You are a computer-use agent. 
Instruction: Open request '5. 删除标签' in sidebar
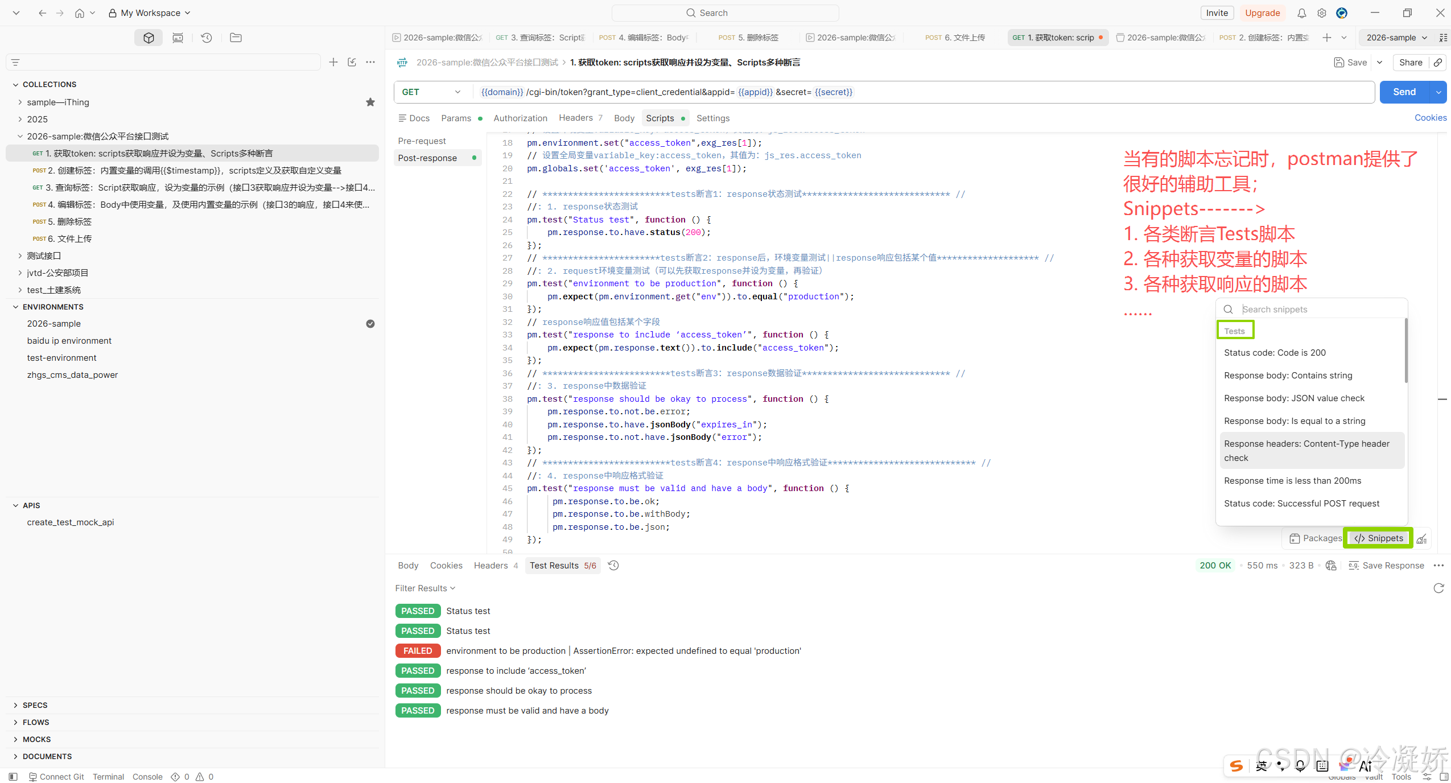coord(192,222)
